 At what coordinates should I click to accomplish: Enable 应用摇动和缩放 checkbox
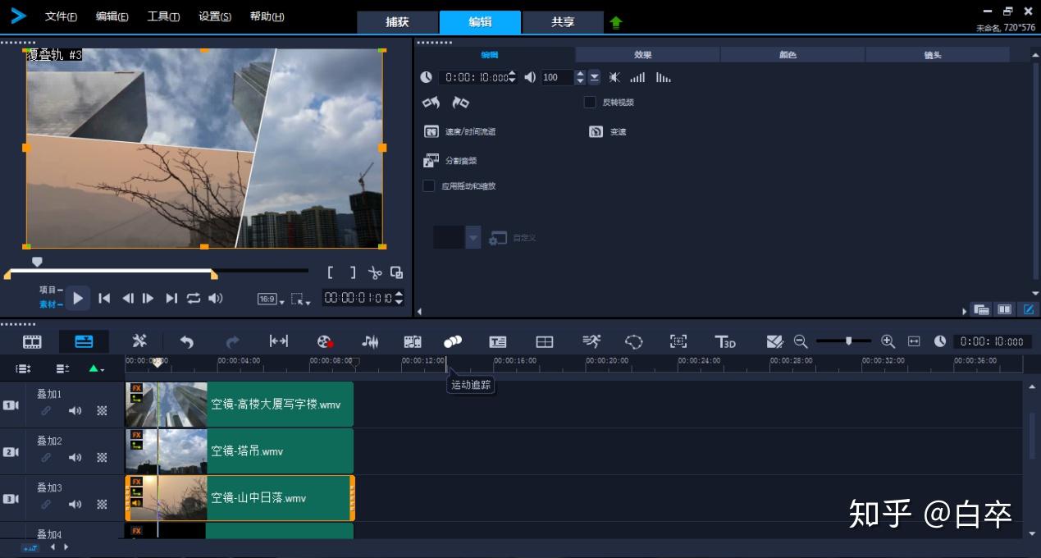point(428,186)
